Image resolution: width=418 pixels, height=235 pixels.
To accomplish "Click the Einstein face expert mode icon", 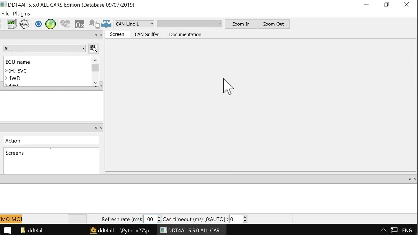I will pos(24,24).
